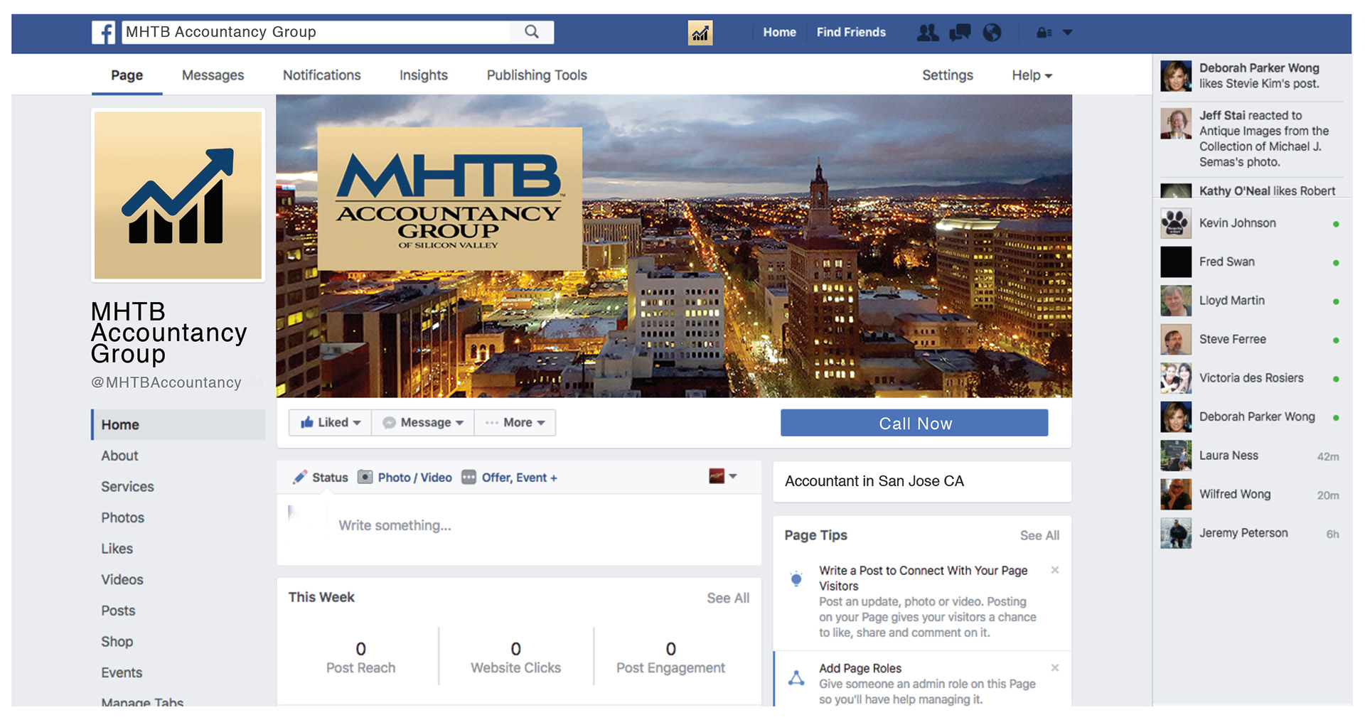
Task: Open the privacy shortcuts lock icon
Action: [1044, 33]
